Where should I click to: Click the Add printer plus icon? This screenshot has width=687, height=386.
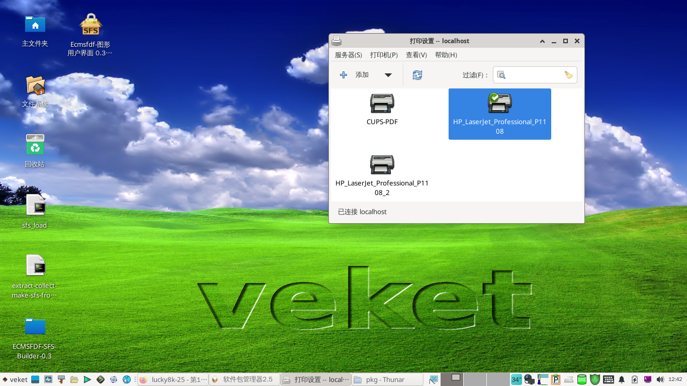coord(343,75)
